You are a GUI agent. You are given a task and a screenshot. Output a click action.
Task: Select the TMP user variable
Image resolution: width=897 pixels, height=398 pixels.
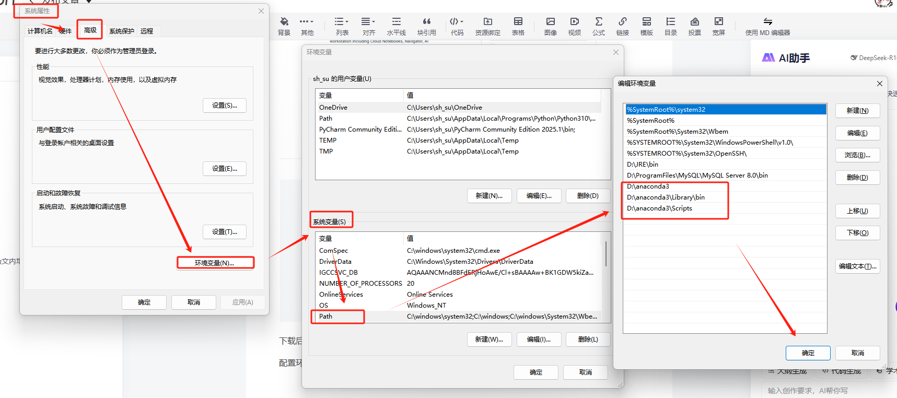coord(458,151)
